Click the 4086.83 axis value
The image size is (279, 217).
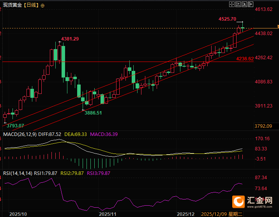tap(263, 82)
